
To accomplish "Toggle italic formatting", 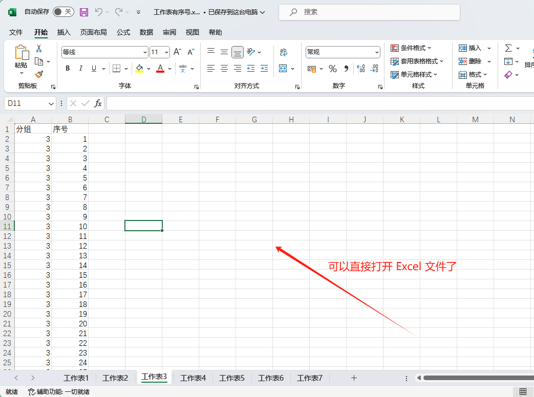I will [80, 69].
